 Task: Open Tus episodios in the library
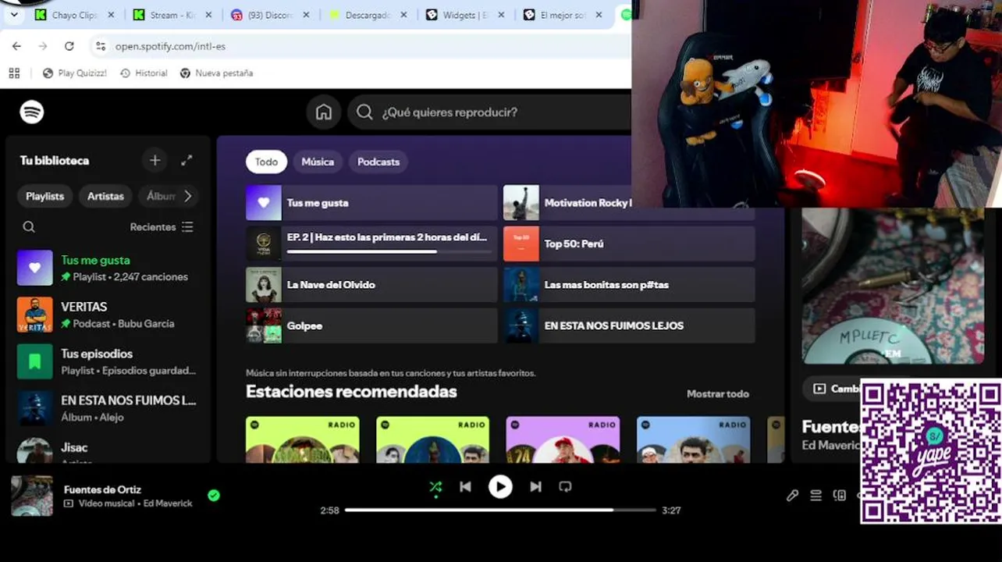tap(108, 361)
